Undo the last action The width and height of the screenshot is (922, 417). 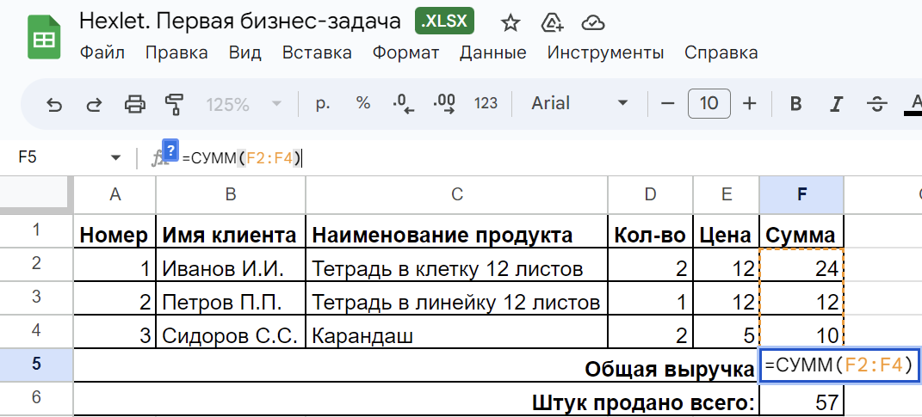(54, 105)
